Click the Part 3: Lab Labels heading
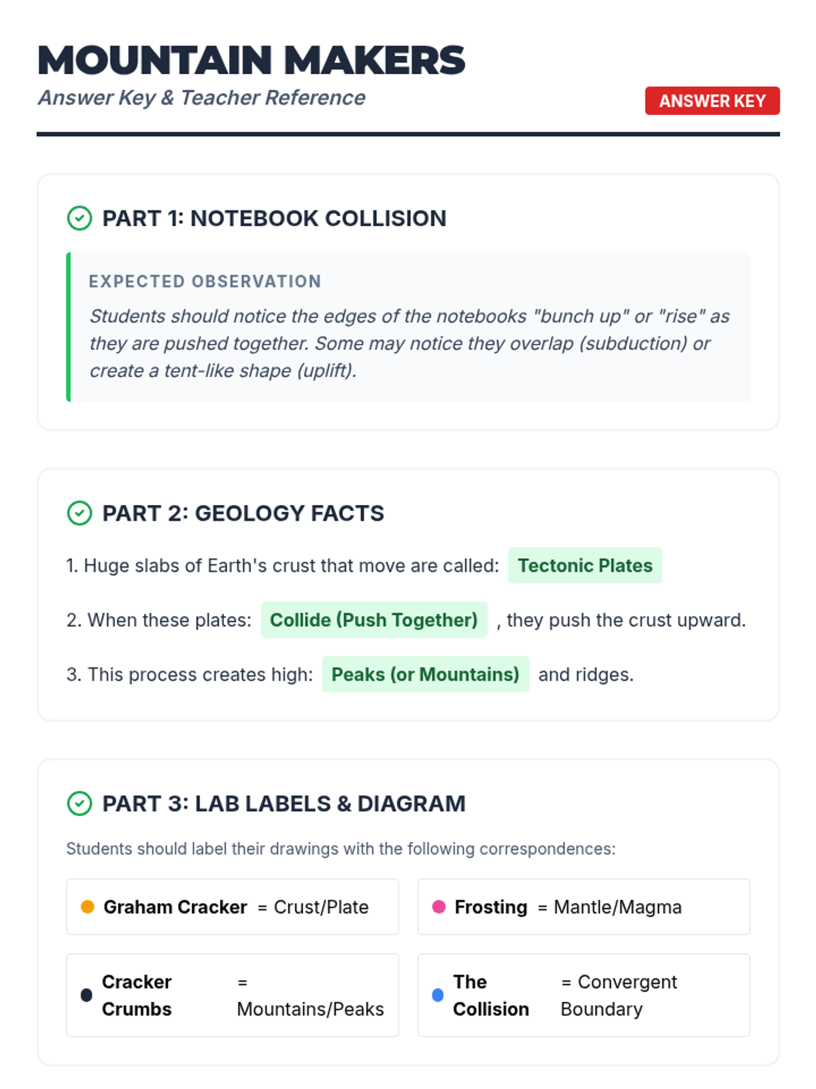Viewport: 816px width, 1089px height. coord(284,804)
